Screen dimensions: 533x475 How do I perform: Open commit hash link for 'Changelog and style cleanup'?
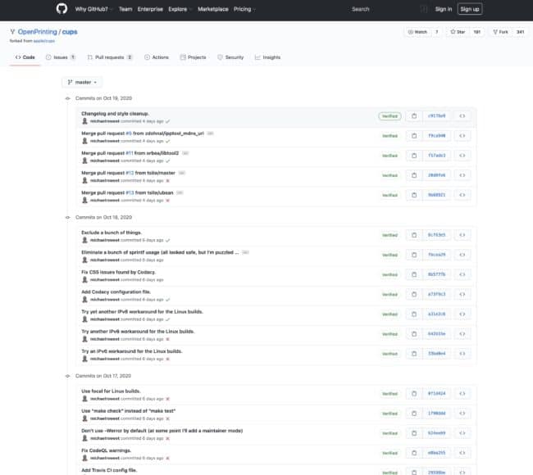[x=436, y=116]
